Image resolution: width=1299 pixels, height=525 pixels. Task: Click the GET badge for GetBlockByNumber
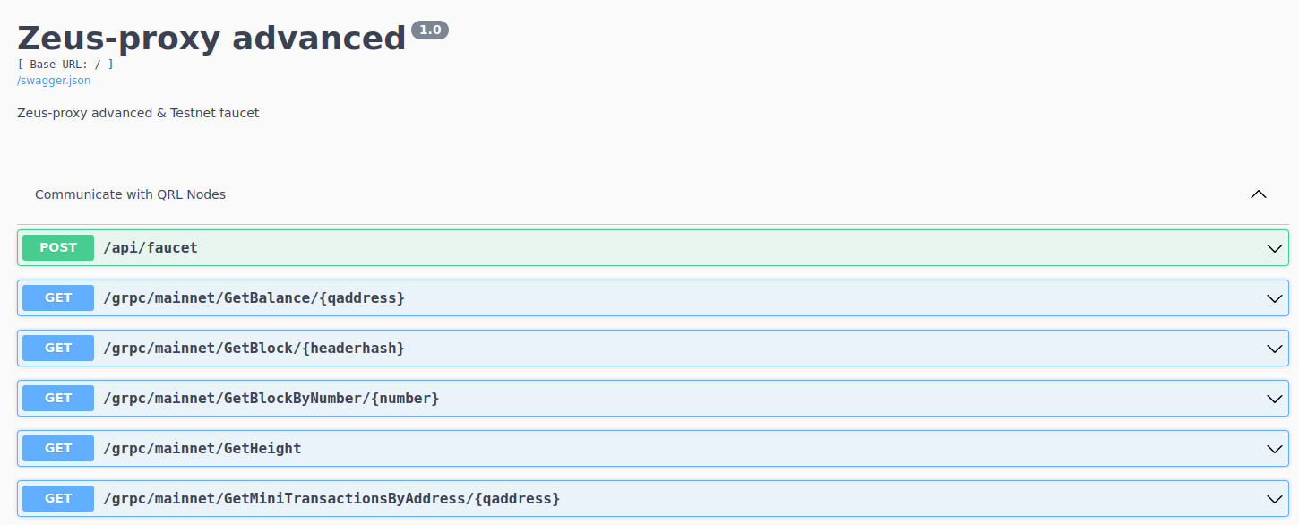[x=58, y=398]
